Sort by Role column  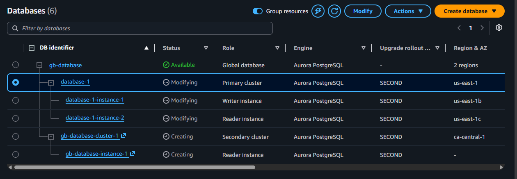pos(277,48)
